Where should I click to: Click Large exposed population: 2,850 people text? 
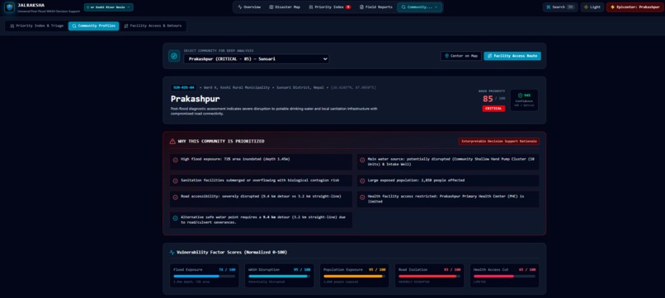pyautogui.click(x=416, y=180)
